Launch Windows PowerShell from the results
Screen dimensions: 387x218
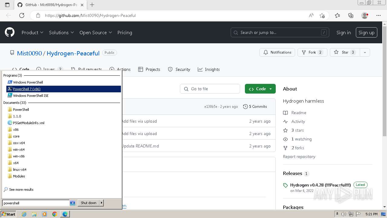[28, 82]
